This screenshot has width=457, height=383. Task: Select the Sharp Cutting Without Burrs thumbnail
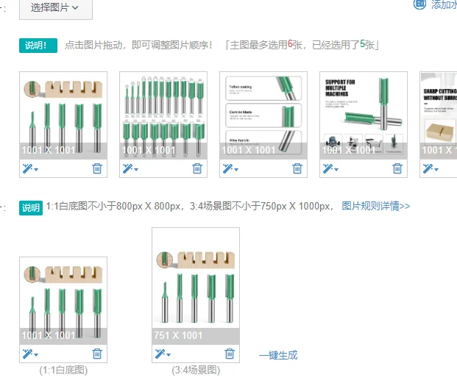[x=439, y=115]
